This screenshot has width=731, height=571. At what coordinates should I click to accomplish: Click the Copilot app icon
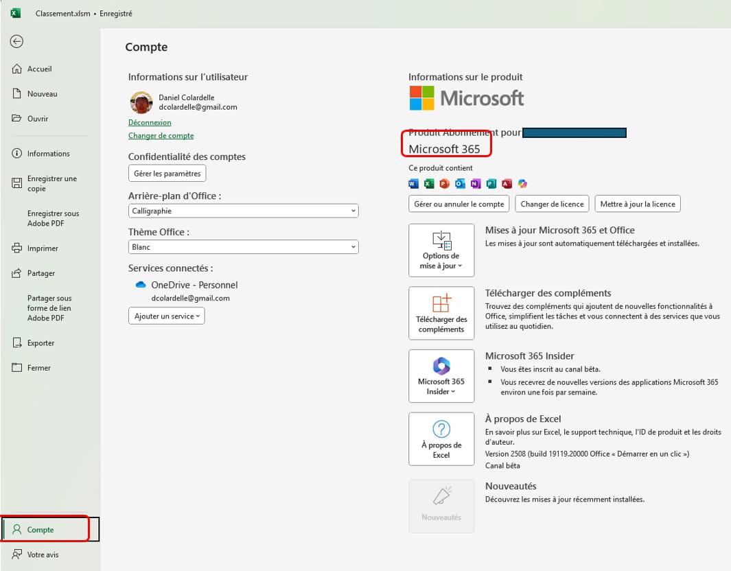[x=522, y=184]
